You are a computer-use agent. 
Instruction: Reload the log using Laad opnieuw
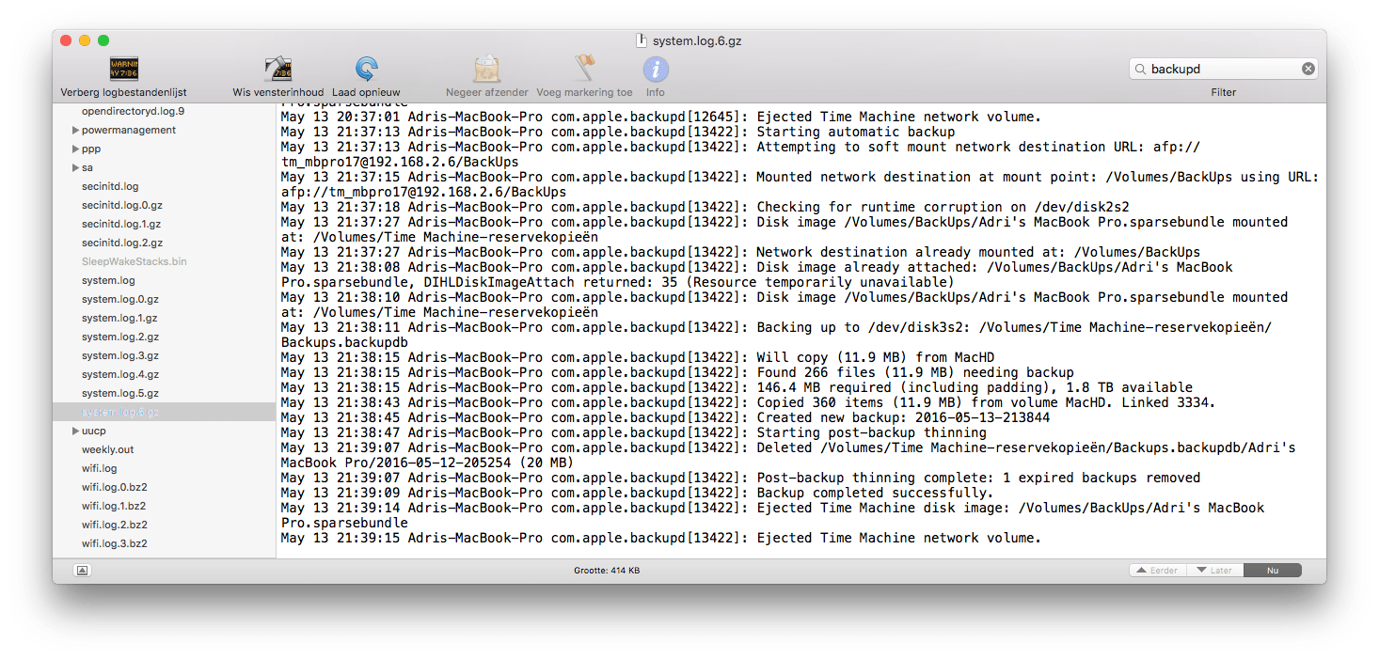[366, 68]
